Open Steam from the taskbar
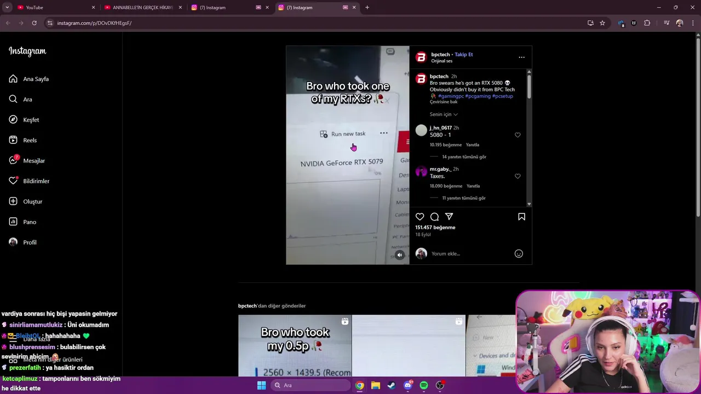Viewport: 701px width, 394px height. (x=391, y=385)
